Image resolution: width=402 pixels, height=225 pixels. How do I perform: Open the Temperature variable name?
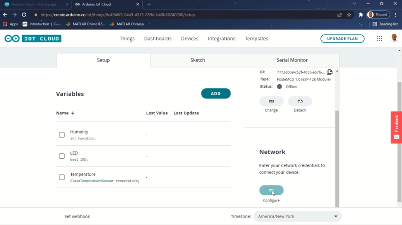[83, 174]
